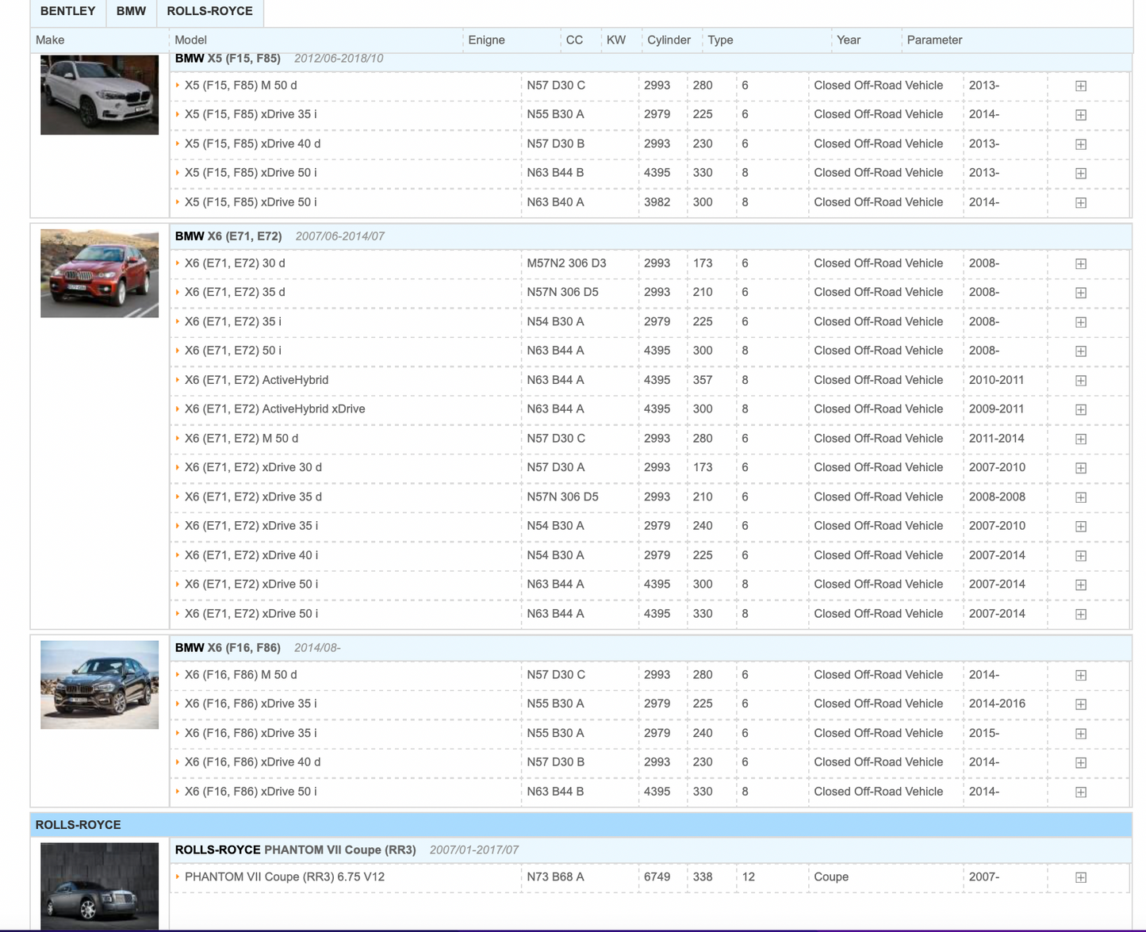
Task: Switch to the BMW tab
Action: click(132, 12)
